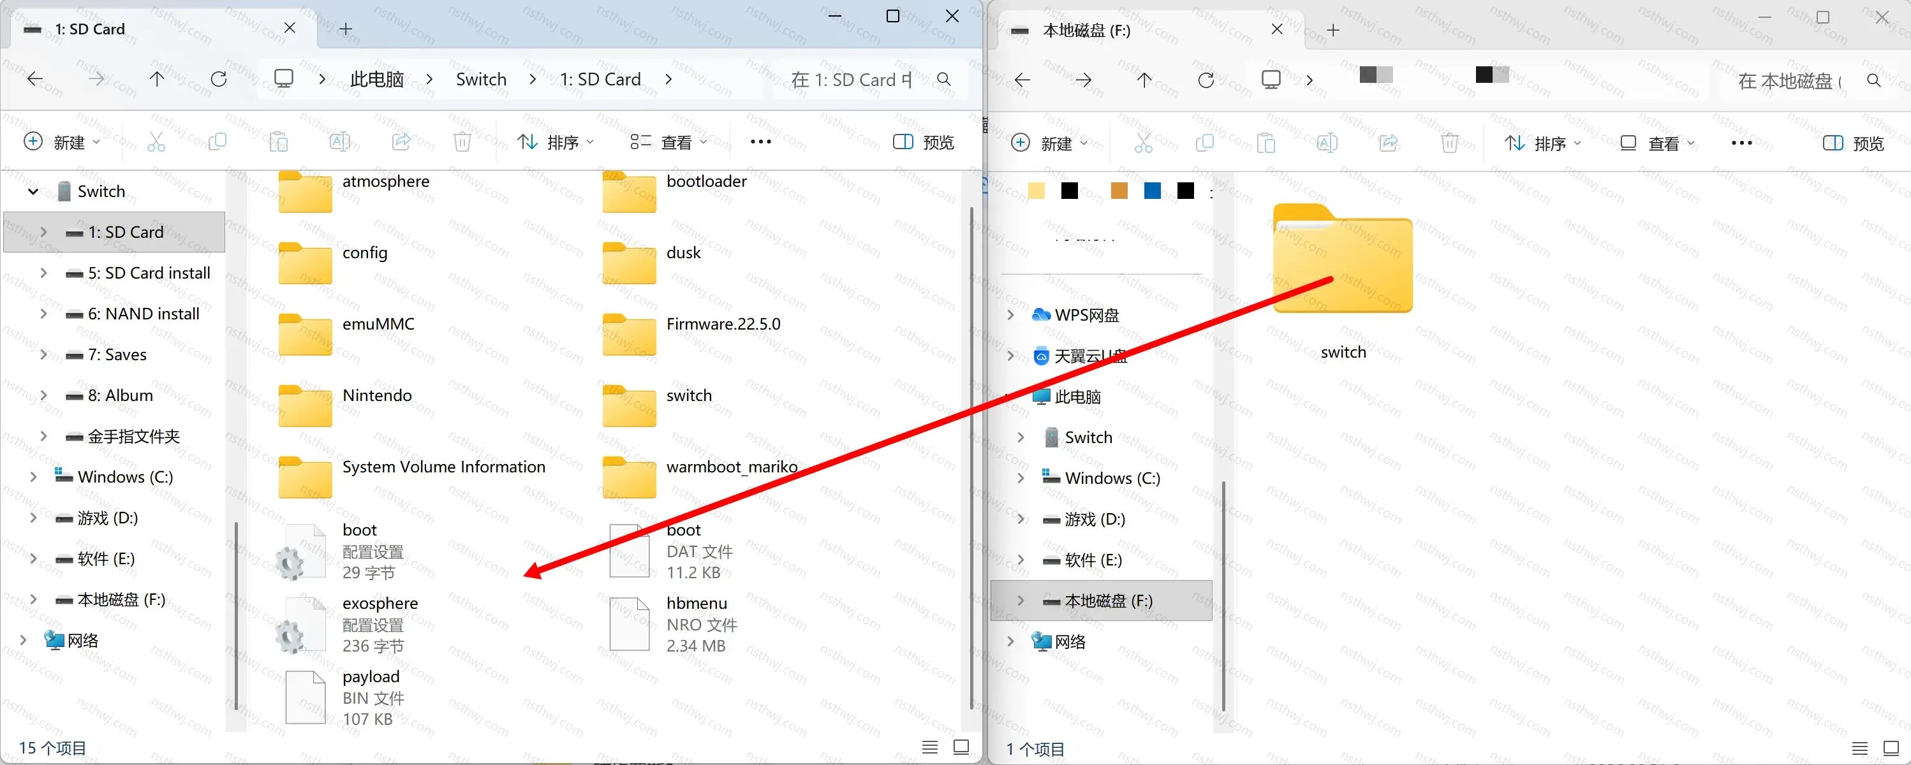The image size is (1911, 765).
Task: Expand the 金手指文件夹 tree node
Action: tap(43, 436)
